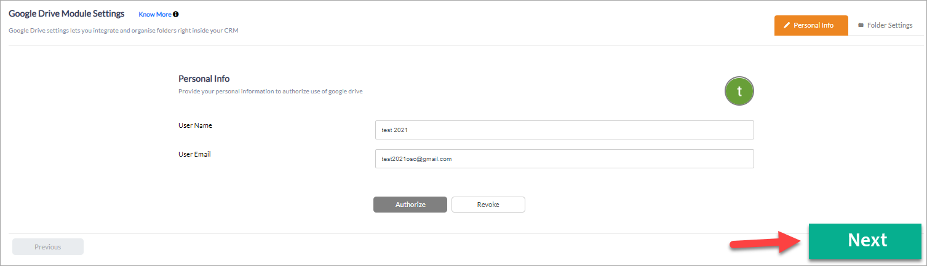The width and height of the screenshot is (927, 266).
Task: Focus the User Email input field
Action: [x=565, y=158]
